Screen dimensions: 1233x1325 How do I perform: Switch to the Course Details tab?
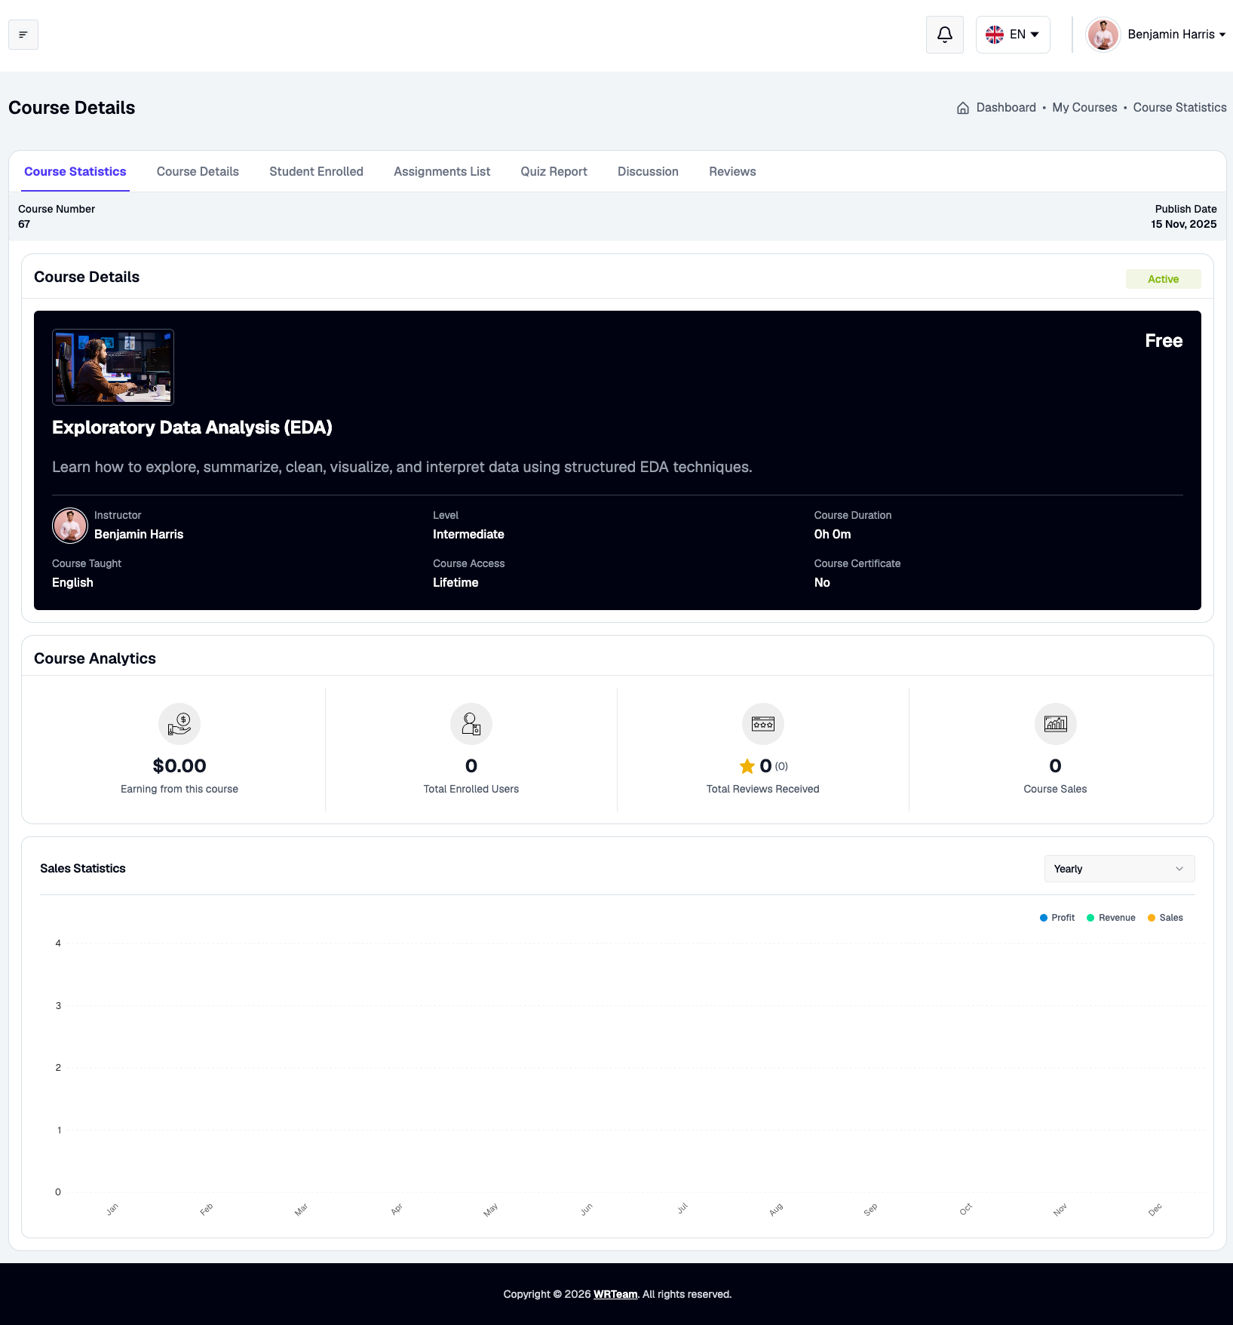pyautogui.click(x=198, y=172)
